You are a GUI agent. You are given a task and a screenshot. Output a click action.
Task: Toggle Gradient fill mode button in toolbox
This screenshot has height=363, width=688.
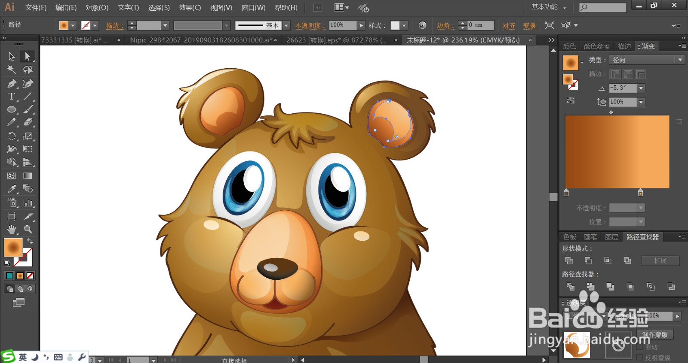[x=20, y=276]
